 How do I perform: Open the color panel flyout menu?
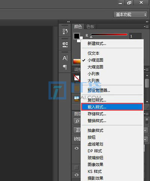tap(146, 26)
